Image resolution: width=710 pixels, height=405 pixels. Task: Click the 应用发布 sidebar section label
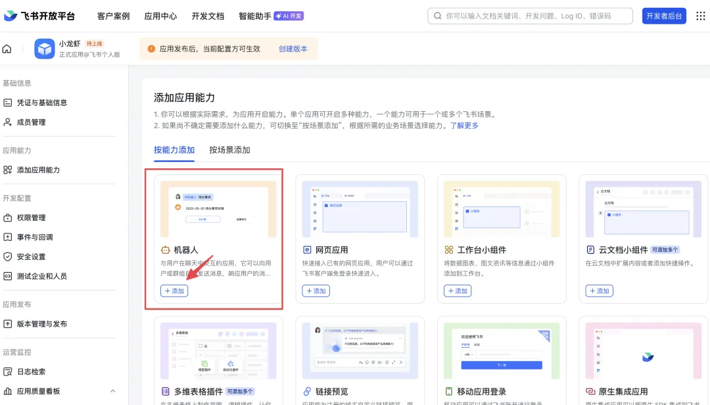pos(16,304)
